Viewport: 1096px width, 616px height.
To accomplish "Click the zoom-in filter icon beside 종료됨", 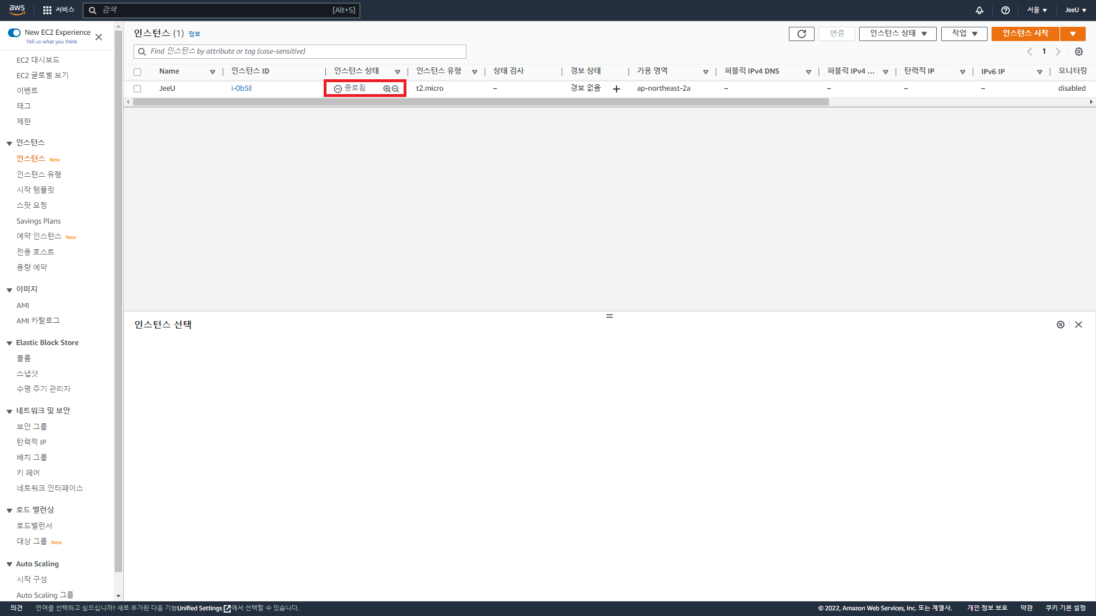I will pos(386,88).
